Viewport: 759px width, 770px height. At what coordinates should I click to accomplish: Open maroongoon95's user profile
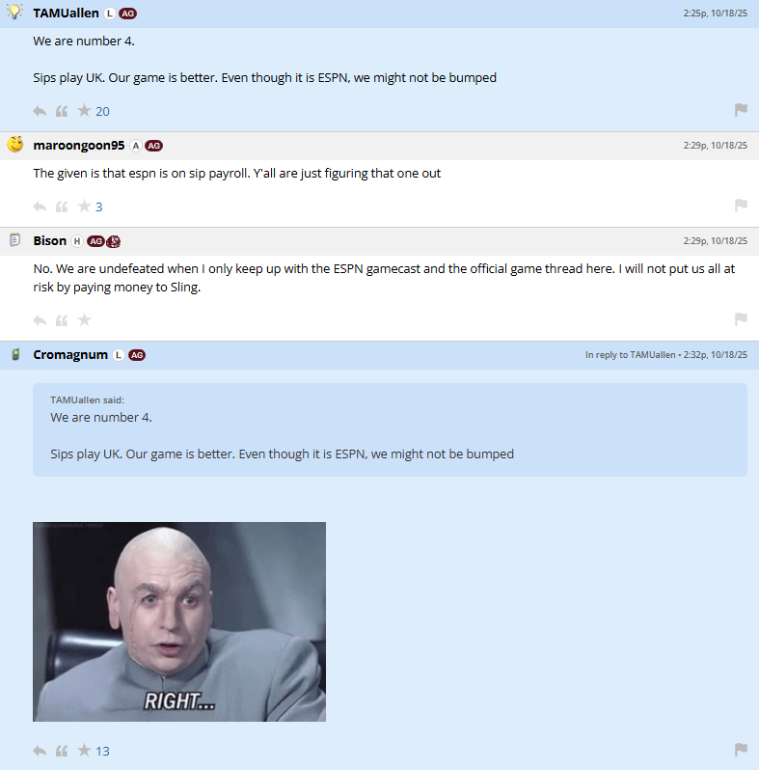78,146
